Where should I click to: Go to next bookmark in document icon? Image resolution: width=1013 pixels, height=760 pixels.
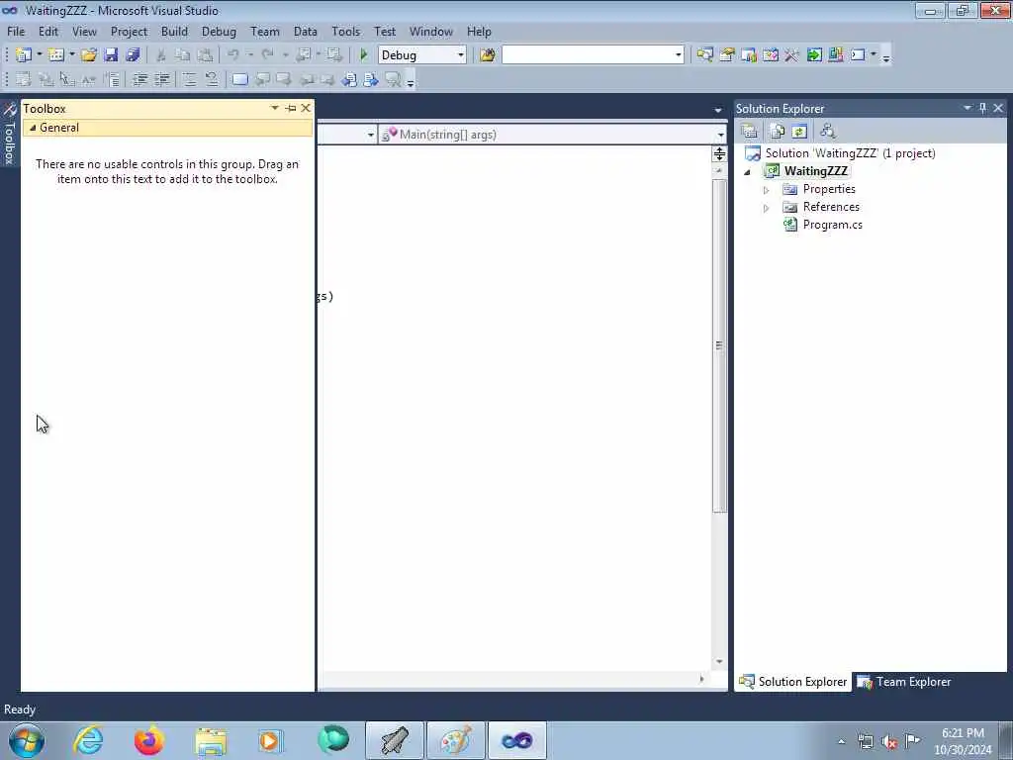371,79
